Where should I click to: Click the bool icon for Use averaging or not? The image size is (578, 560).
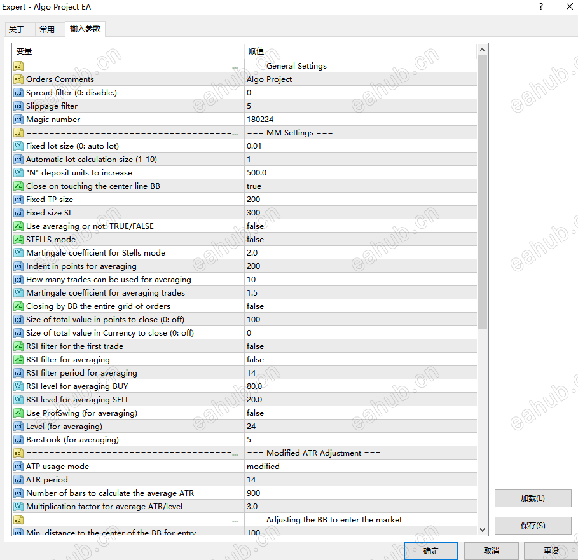[x=18, y=226]
